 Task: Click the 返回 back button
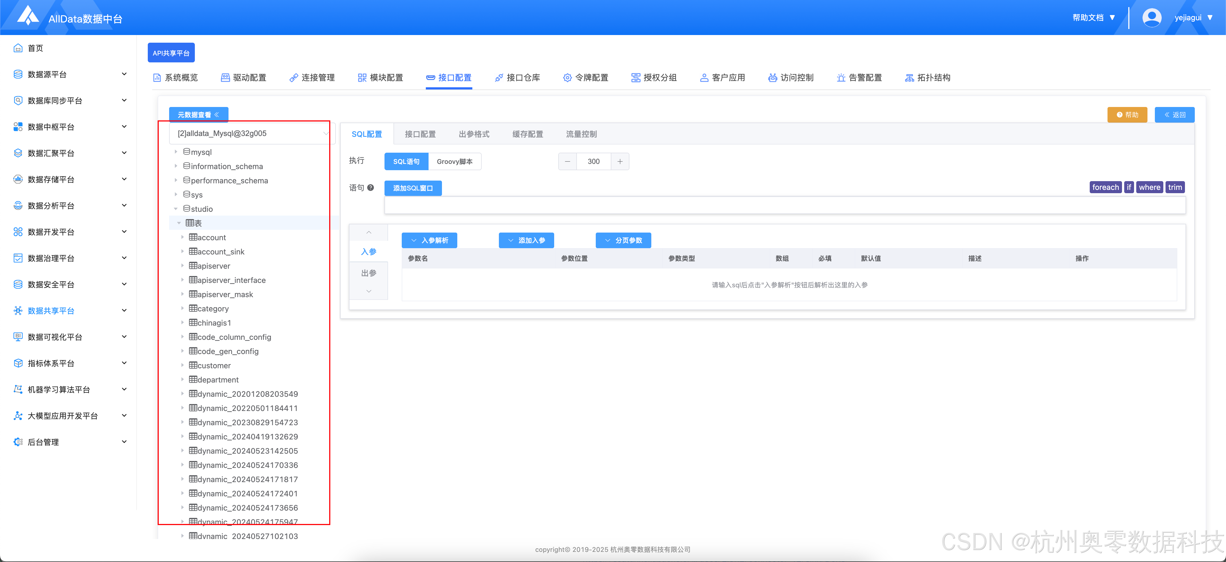pyautogui.click(x=1174, y=115)
